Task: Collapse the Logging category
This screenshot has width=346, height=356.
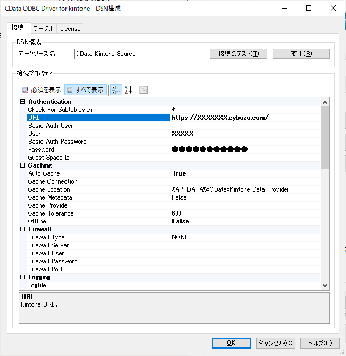Action: [x=23, y=277]
